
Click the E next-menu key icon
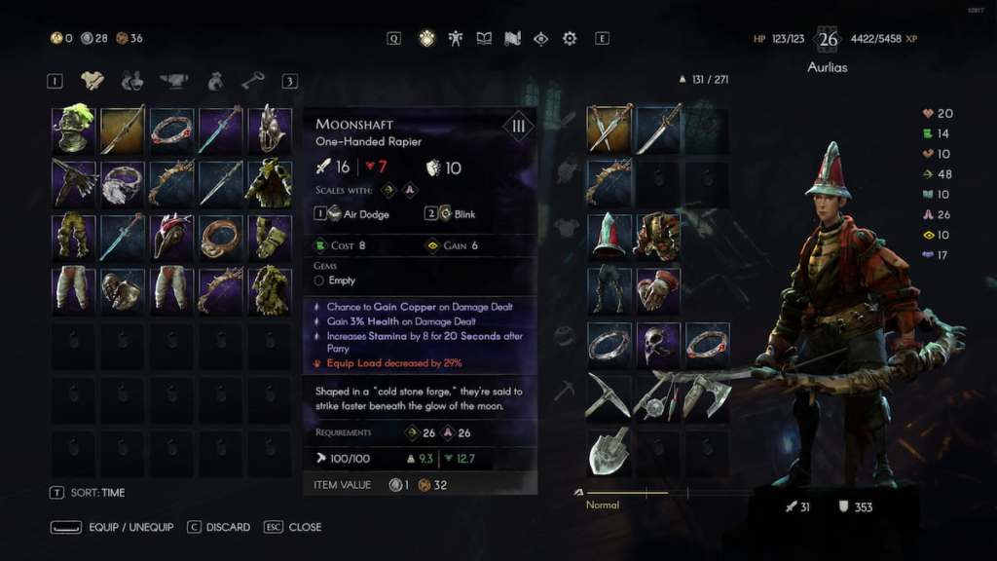click(x=602, y=39)
